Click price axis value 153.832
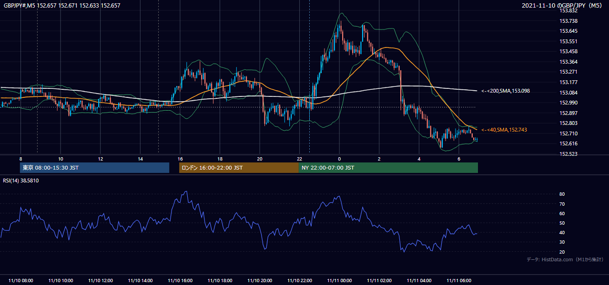 568,10
